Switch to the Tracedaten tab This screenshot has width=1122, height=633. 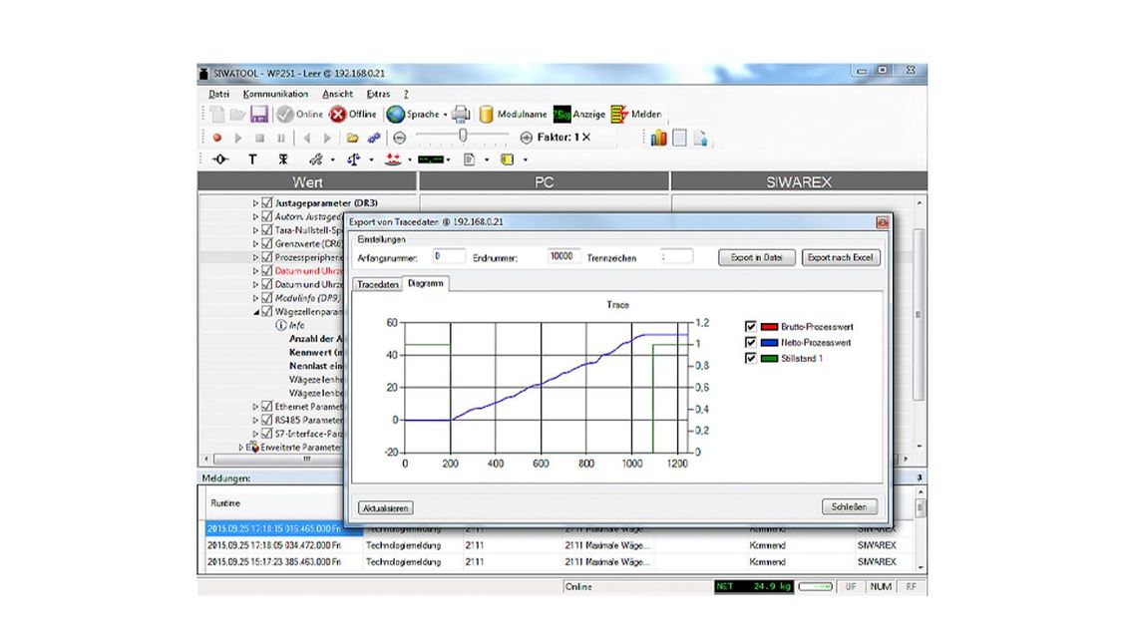tap(378, 284)
